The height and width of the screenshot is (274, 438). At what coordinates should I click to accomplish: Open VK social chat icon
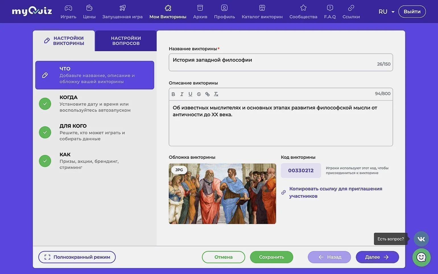click(x=421, y=239)
